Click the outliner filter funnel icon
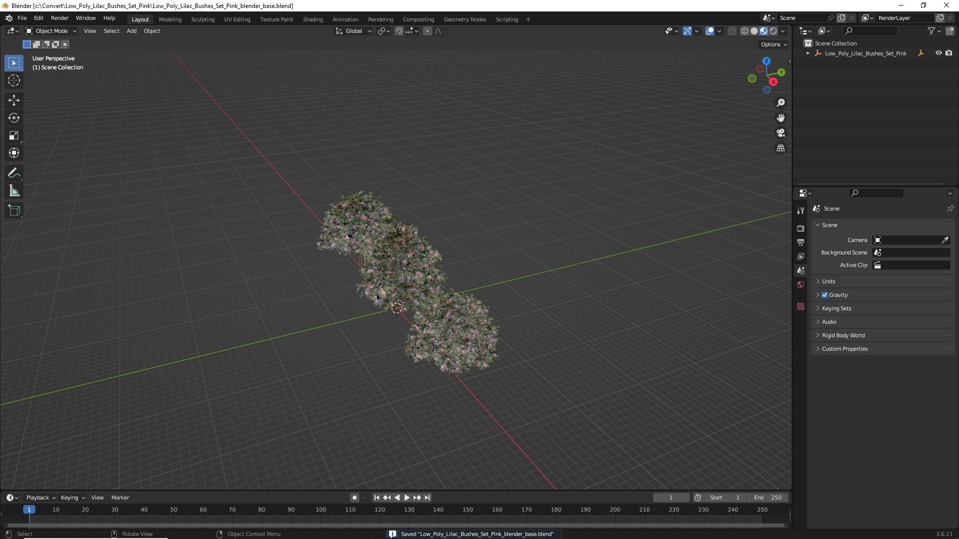 (x=932, y=31)
